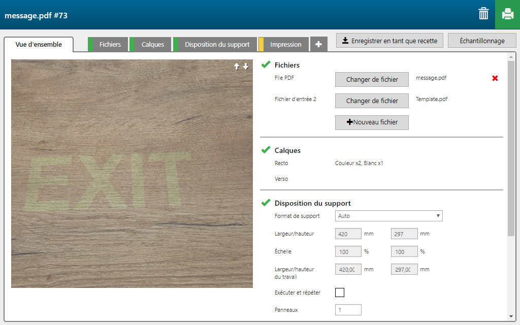Click the green check next to Fichiers
Screen dimensions: 520x325
click(x=266, y=64)
